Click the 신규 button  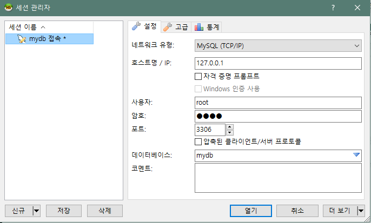19,211
